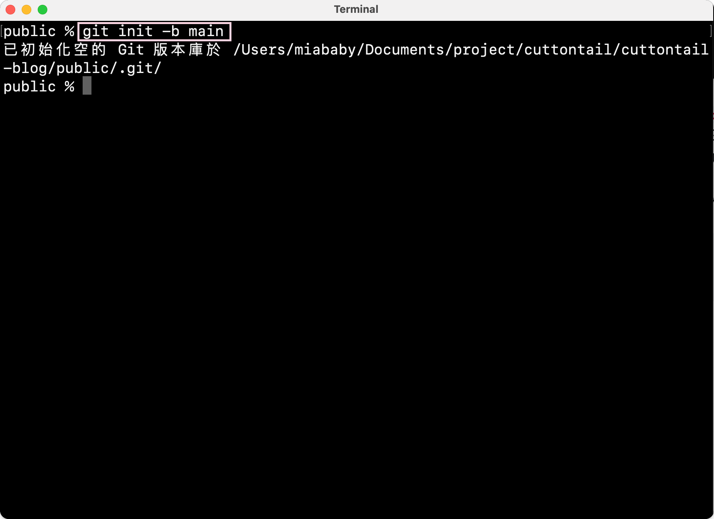Click the 版本庫於 text in output

[187, 50]
